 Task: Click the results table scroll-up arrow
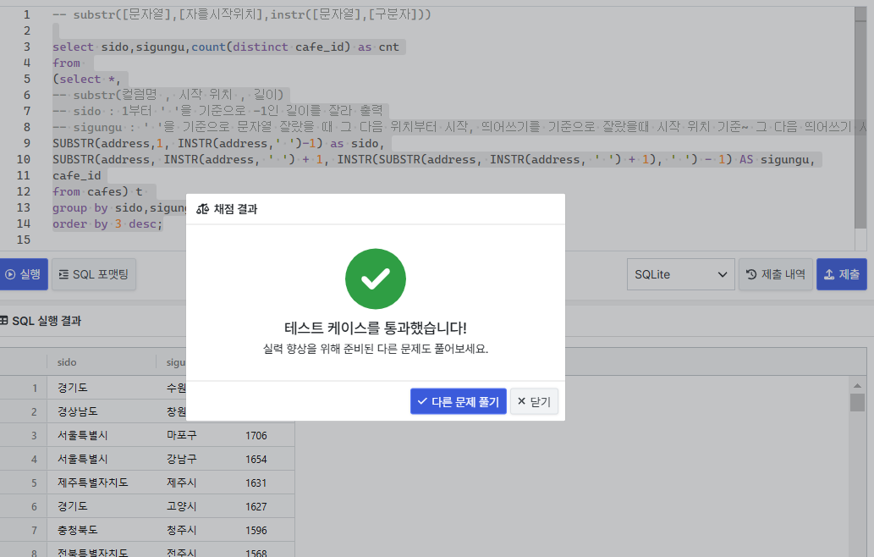(857, 385)
